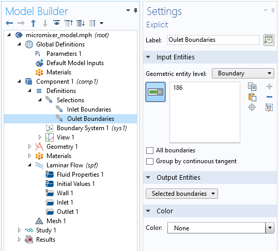Toggle the Activate Selection switch
Image resolution: width=279 pixels, height=251 pixels.
[x=156, y=92]
